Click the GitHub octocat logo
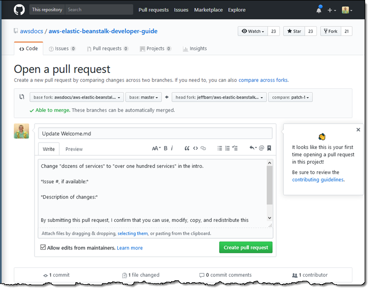Screen dimensions: 370x290 (19, 10)
